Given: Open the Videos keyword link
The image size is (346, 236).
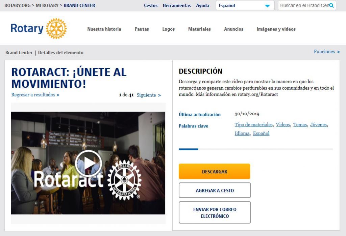Looking at the screenshot, I should [x=283, y=125].
